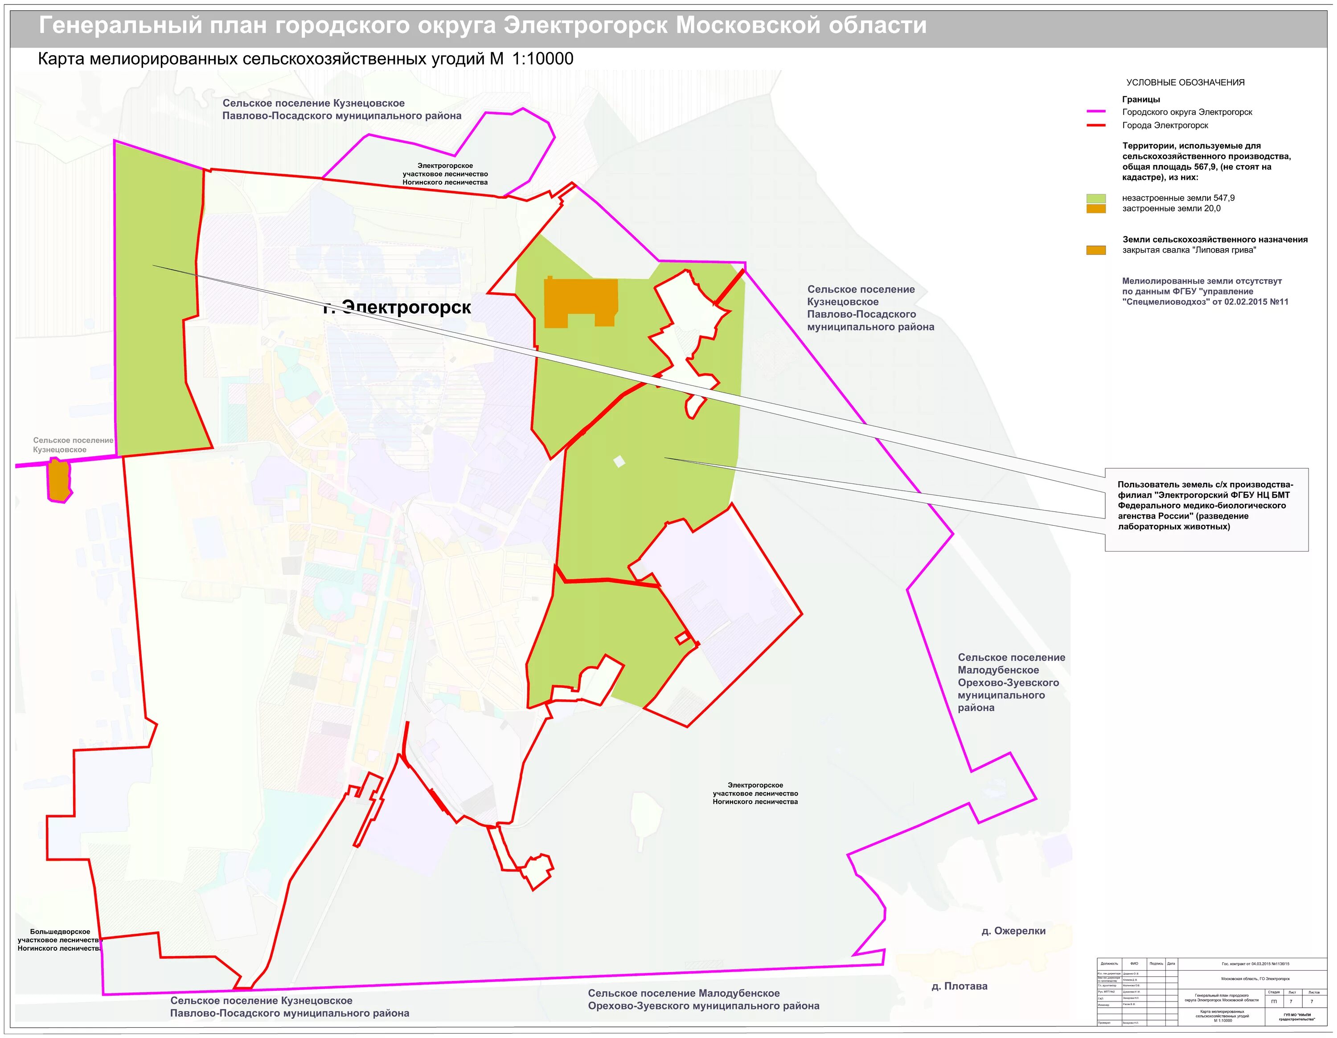
Task: Click the subtitle "Карта мелиорированных сельскохозяйственных угодий М 1:10000"
Action: [x=305, y=59]
